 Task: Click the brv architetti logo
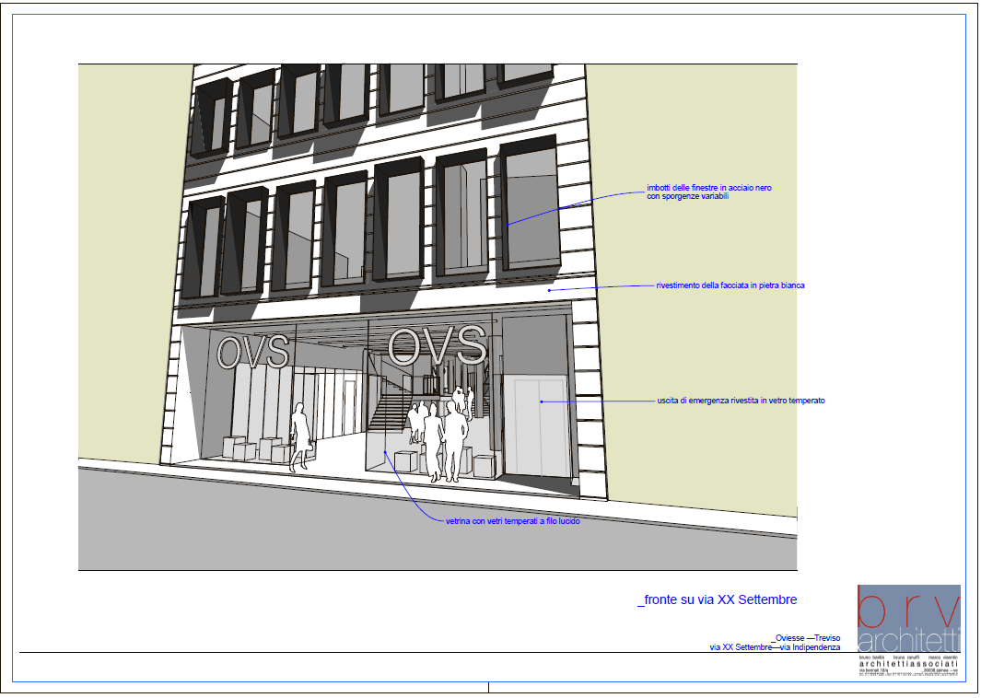(x=908, y=619)
